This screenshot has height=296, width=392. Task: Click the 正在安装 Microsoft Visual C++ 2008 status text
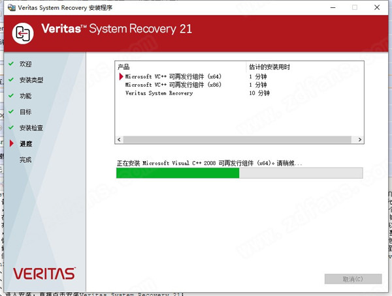(209, 163)
